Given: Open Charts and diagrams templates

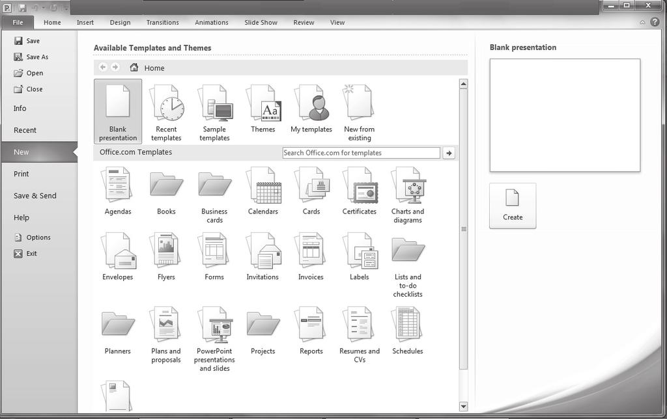Looking at the screenshot, I should pos(408,195).
